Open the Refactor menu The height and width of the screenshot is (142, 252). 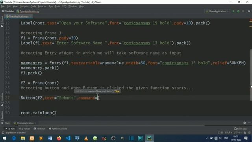click(42, 6)
